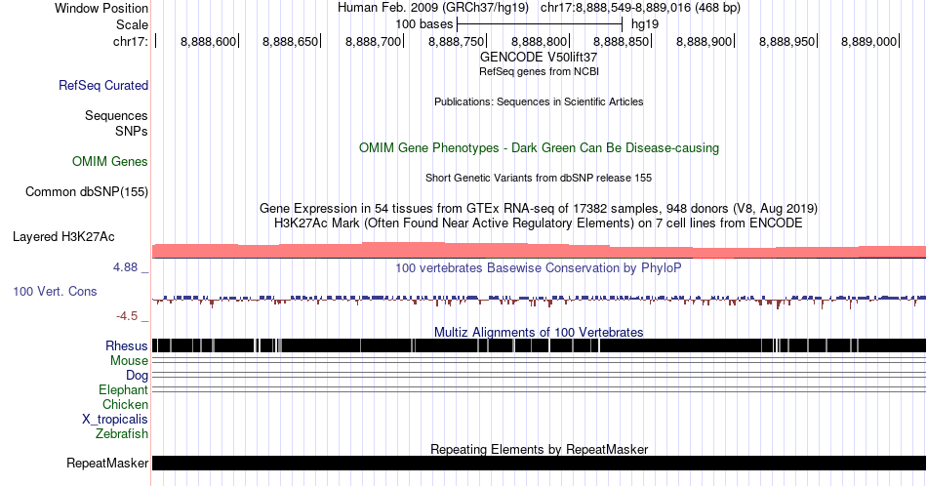Select the Chicken alignment row label
Image resolution: width=927 pixels, height=486 pixels.
point(125,404)
